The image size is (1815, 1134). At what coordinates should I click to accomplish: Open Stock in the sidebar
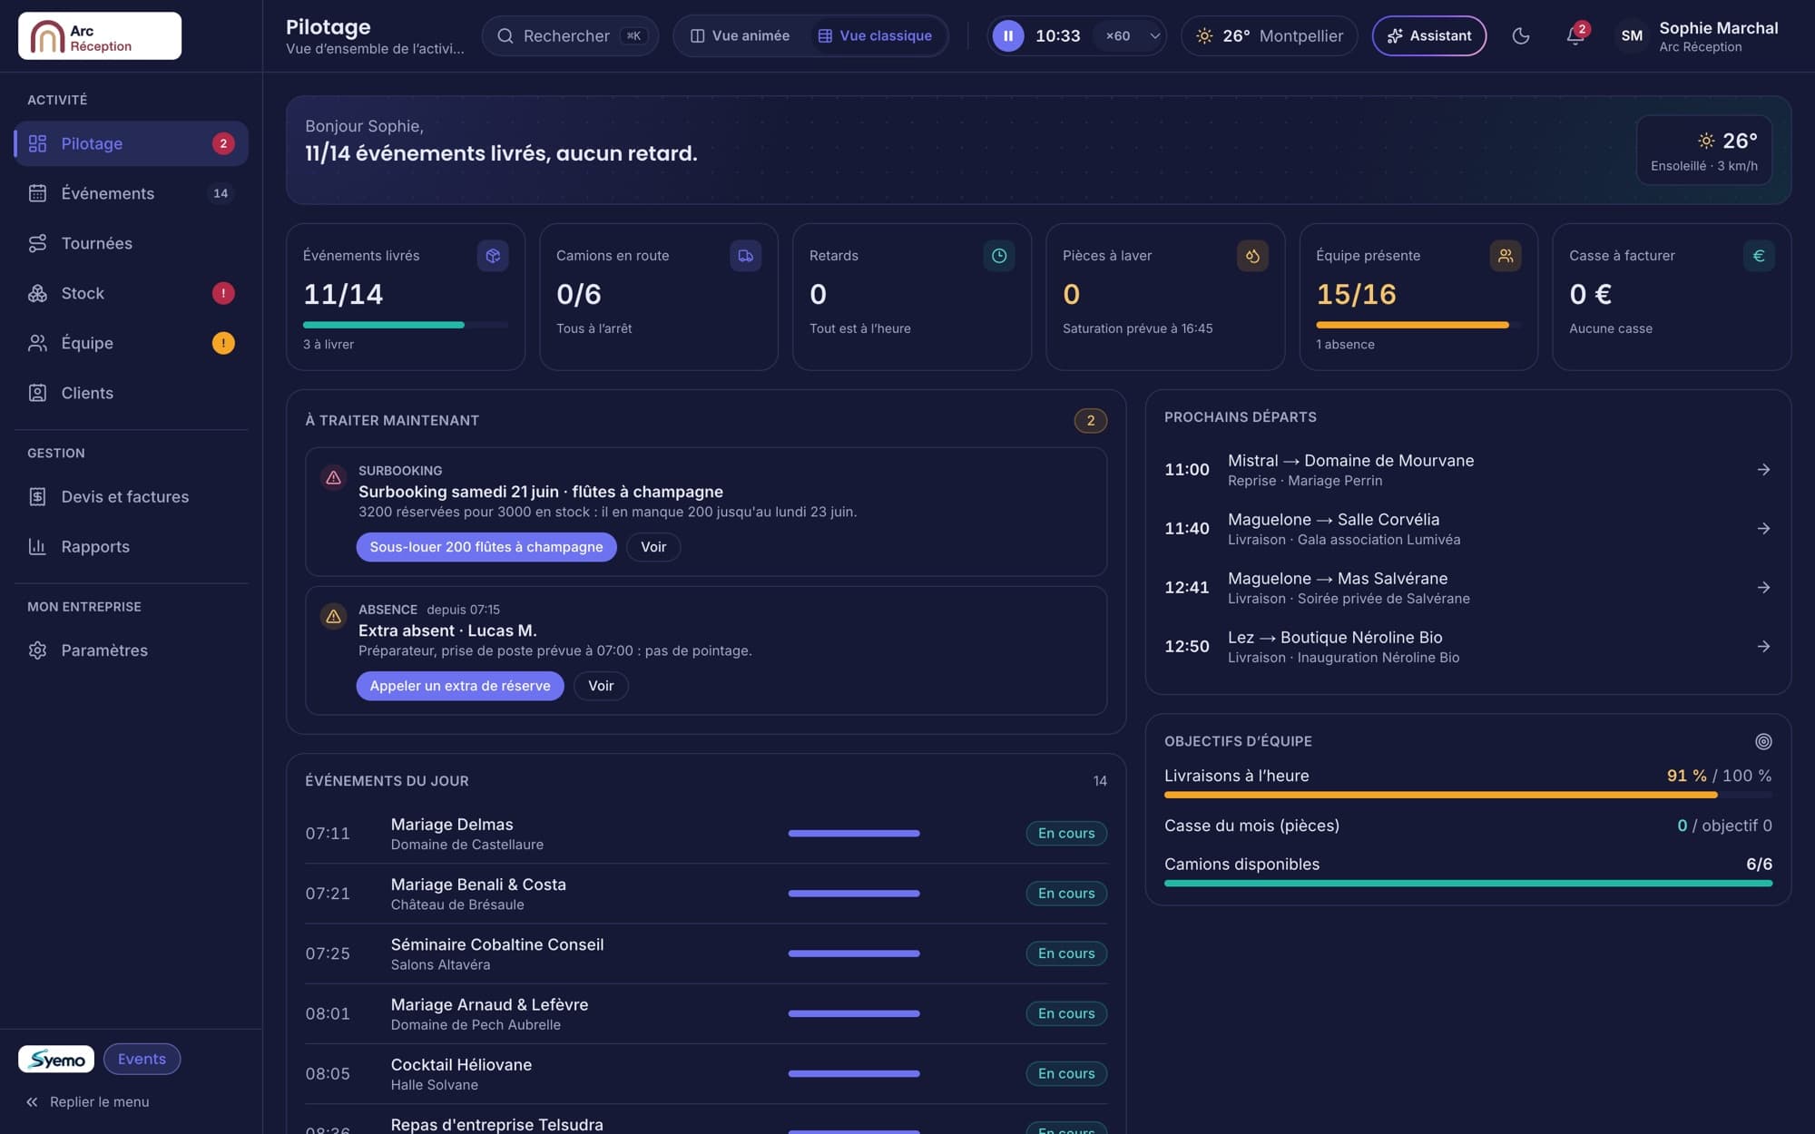[x=132, y=293]
